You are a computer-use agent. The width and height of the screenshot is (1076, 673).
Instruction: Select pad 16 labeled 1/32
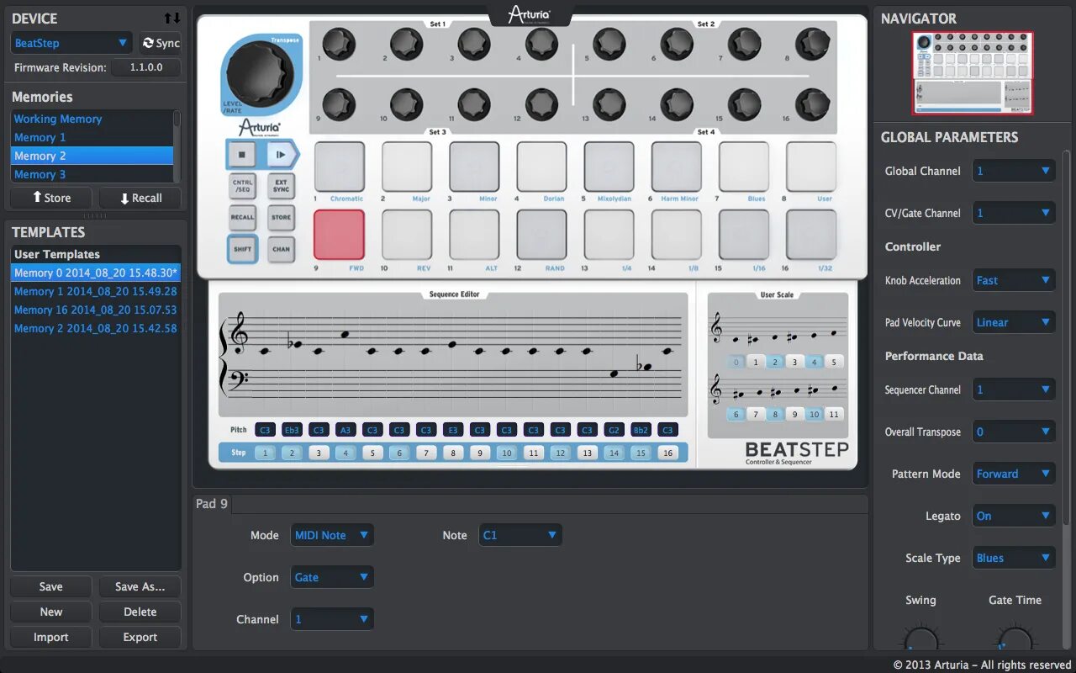(811, 235)
